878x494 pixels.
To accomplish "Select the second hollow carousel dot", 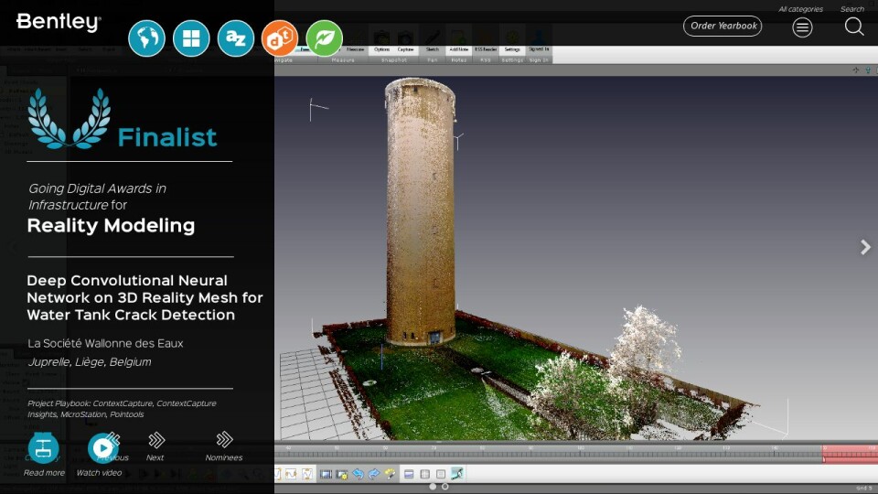I will (x=445, y=487).
